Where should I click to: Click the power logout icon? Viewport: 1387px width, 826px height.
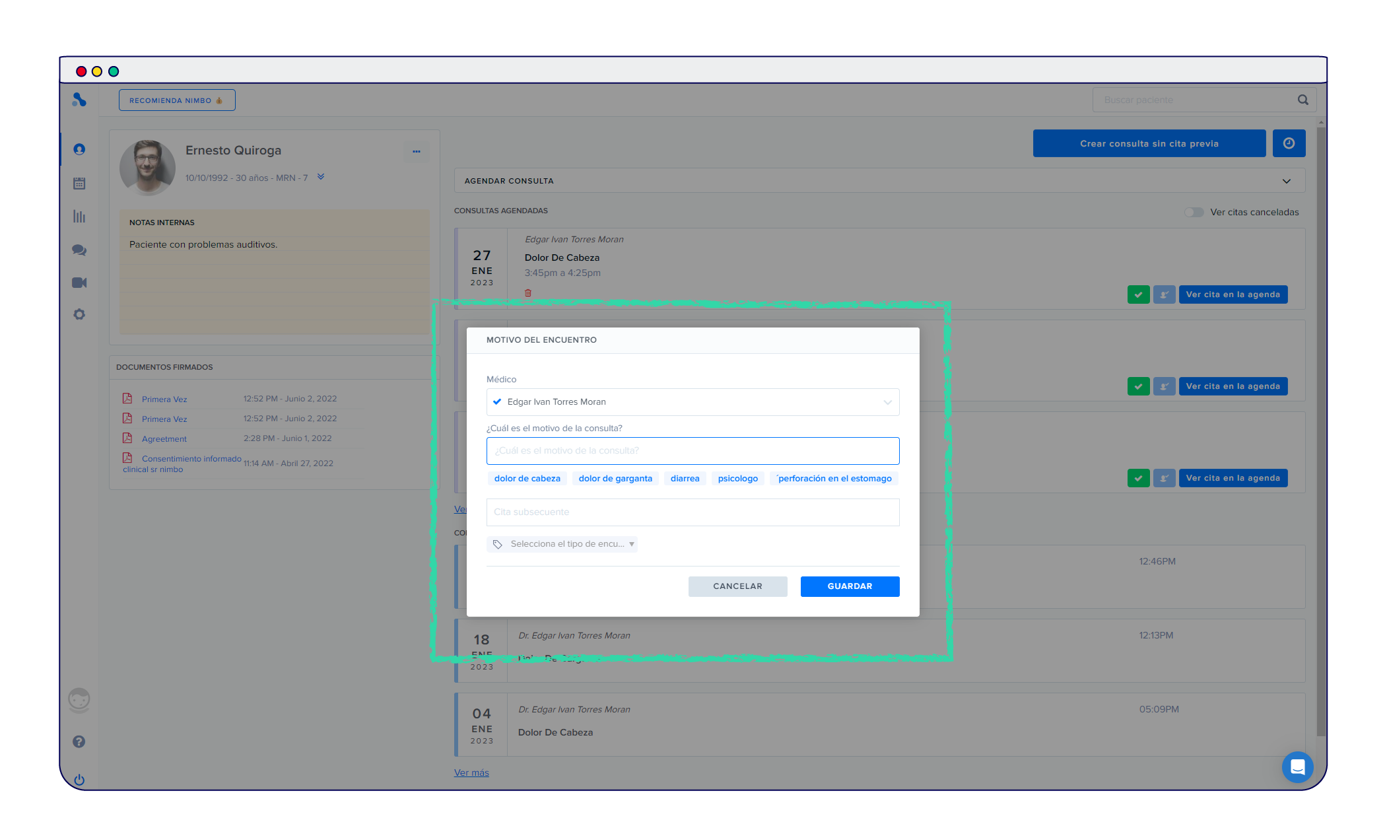point(79,779)
